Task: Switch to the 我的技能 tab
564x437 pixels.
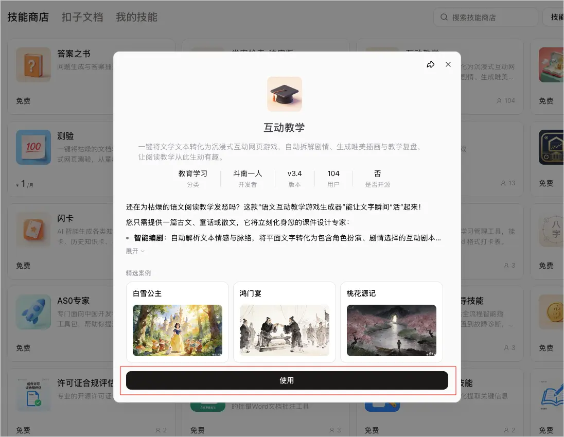Action: (137, 17)
